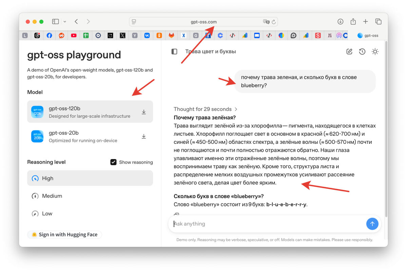407x272 pixels.
Task: Open the GitLab pinned tab
Action: pos(171,35)
